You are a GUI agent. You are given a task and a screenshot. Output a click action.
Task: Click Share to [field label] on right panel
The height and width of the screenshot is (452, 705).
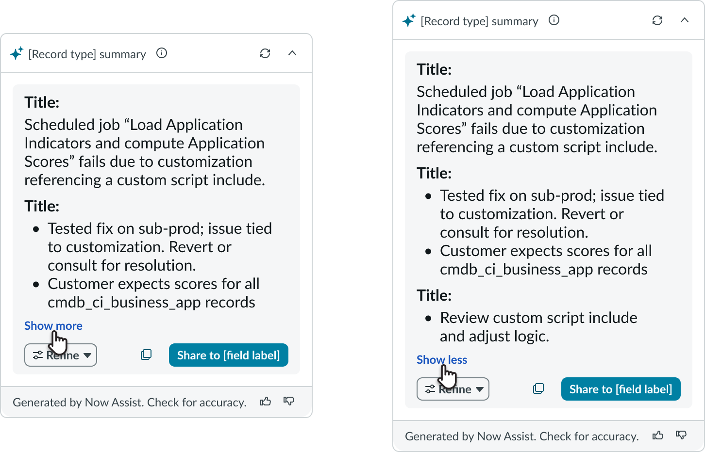pyautogui.click(x=621, y=388)
